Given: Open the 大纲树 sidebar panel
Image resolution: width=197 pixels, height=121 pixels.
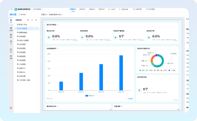Looking at the screenshot, I should tap(11, 29).
